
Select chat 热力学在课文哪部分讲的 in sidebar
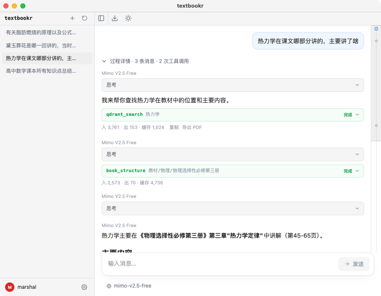click(x=47, y=58)
